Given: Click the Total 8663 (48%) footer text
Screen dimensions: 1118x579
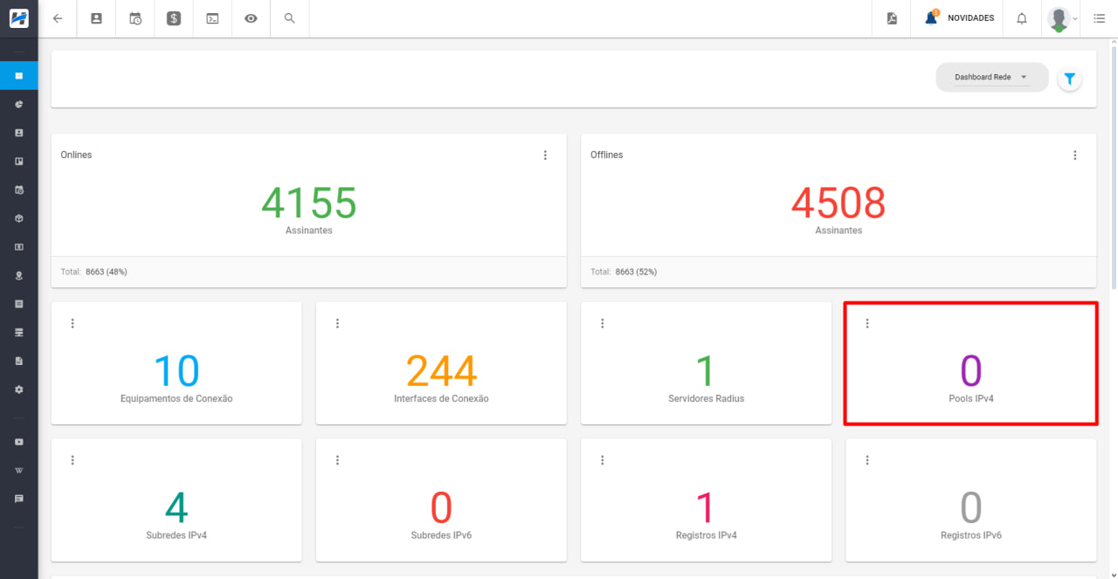Looking at the screenshot, I should [x=94, y=272].
